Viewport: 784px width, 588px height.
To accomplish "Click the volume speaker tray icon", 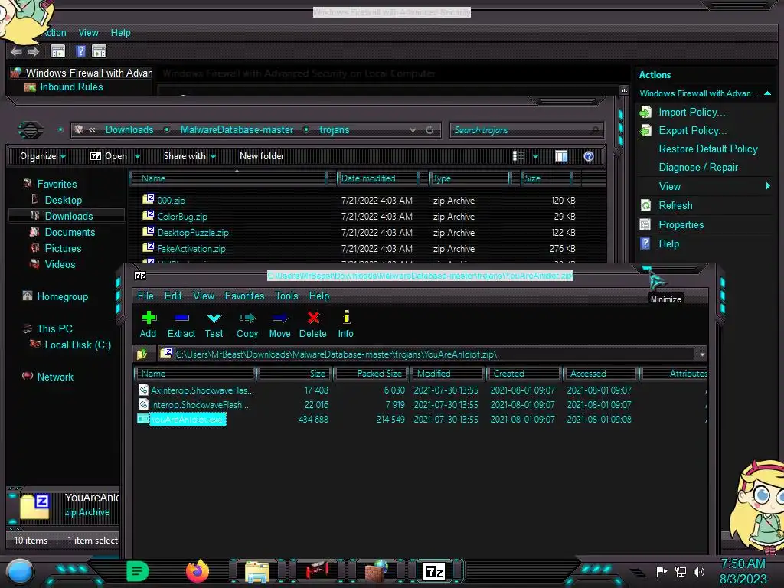I will pyautogui.click(x=699, y=571).
